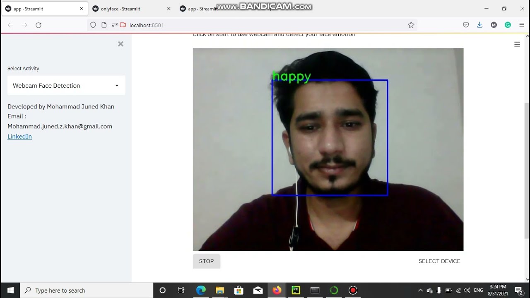Bookmark this page with star icon
Viewport: 530px width, 298px height.
[411, 25]
